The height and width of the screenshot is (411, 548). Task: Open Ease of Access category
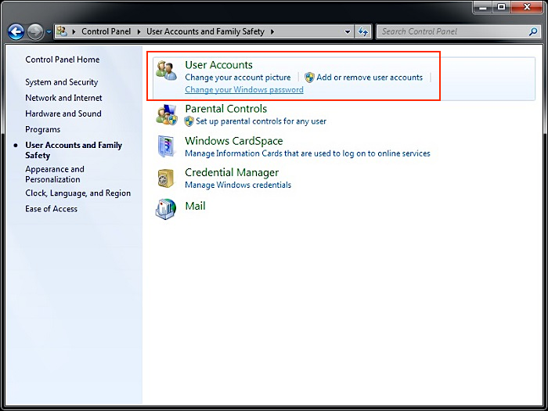click(52, 209)
